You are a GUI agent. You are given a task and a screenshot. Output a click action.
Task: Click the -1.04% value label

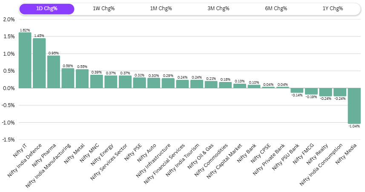point(354,126)
